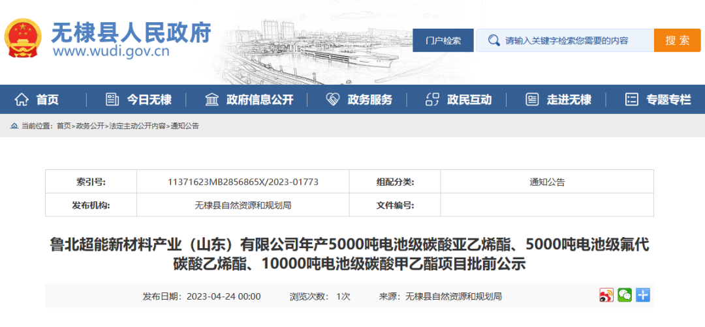The height and width of the screenshot is (327, 705).
Task: Click the 浏览次数 1次 view count
Action: point(320,296)
